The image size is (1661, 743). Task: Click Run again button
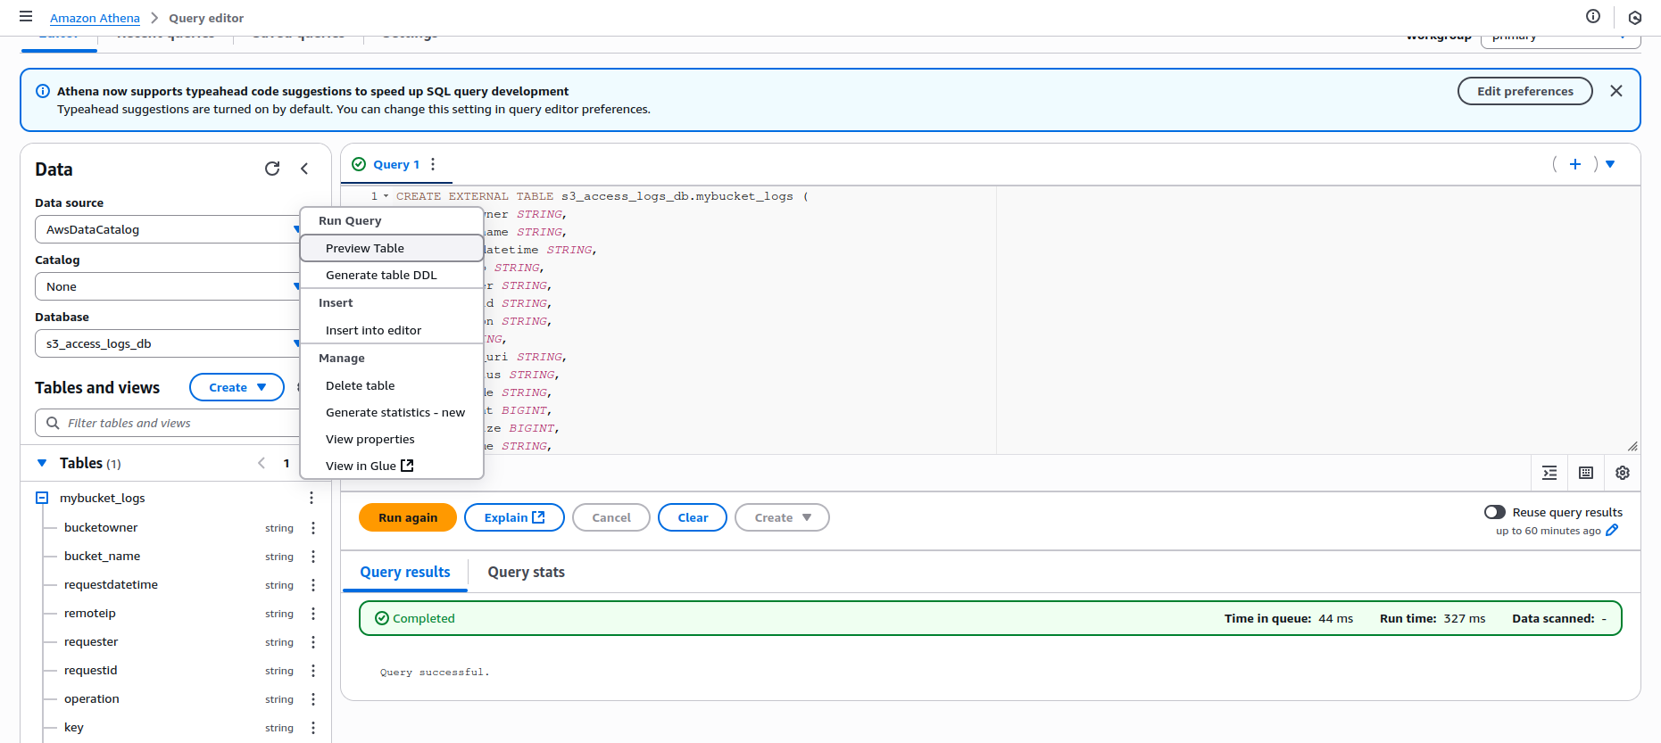[x=408, y=517]
